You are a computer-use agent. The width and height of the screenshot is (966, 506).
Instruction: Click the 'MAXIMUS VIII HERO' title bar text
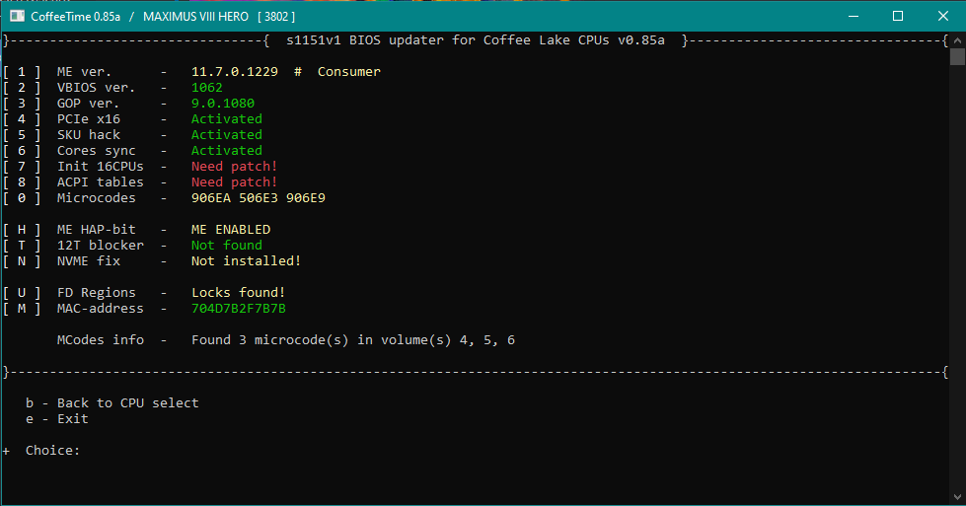[196, 17]
